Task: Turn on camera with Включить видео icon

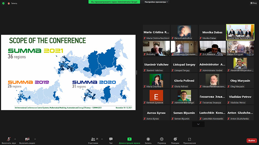Action: point(27,139)
